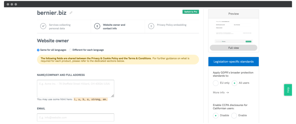Open 'Privacy Policy embedding' step
This screenshot has width=296, height=124.
pos(171,25)
